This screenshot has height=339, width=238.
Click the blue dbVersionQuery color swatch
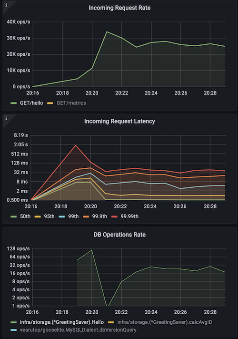[x=14, y=330]
